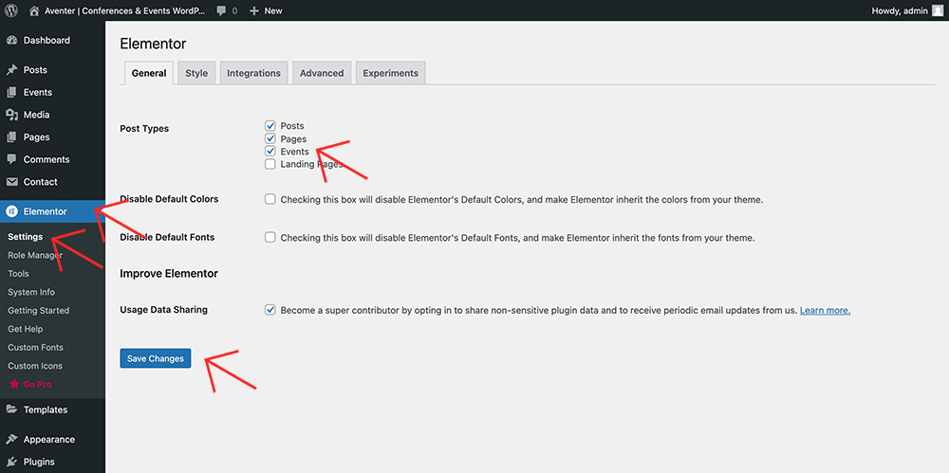
Task: Uncheck the Posts post type checkbox
Action: tap(270, 126)
